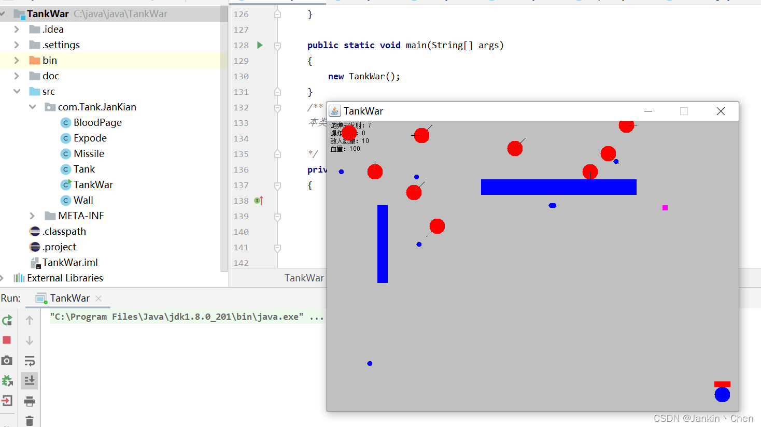Rerun TankWar with the green rerun icon
Image resolution: width=761 pixels, height=427 pixels.
(x=7, y=320)
